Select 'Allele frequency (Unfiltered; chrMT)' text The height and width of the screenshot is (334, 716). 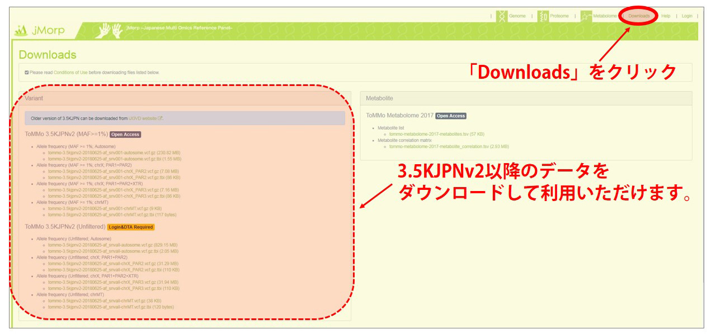pos(70,294)
